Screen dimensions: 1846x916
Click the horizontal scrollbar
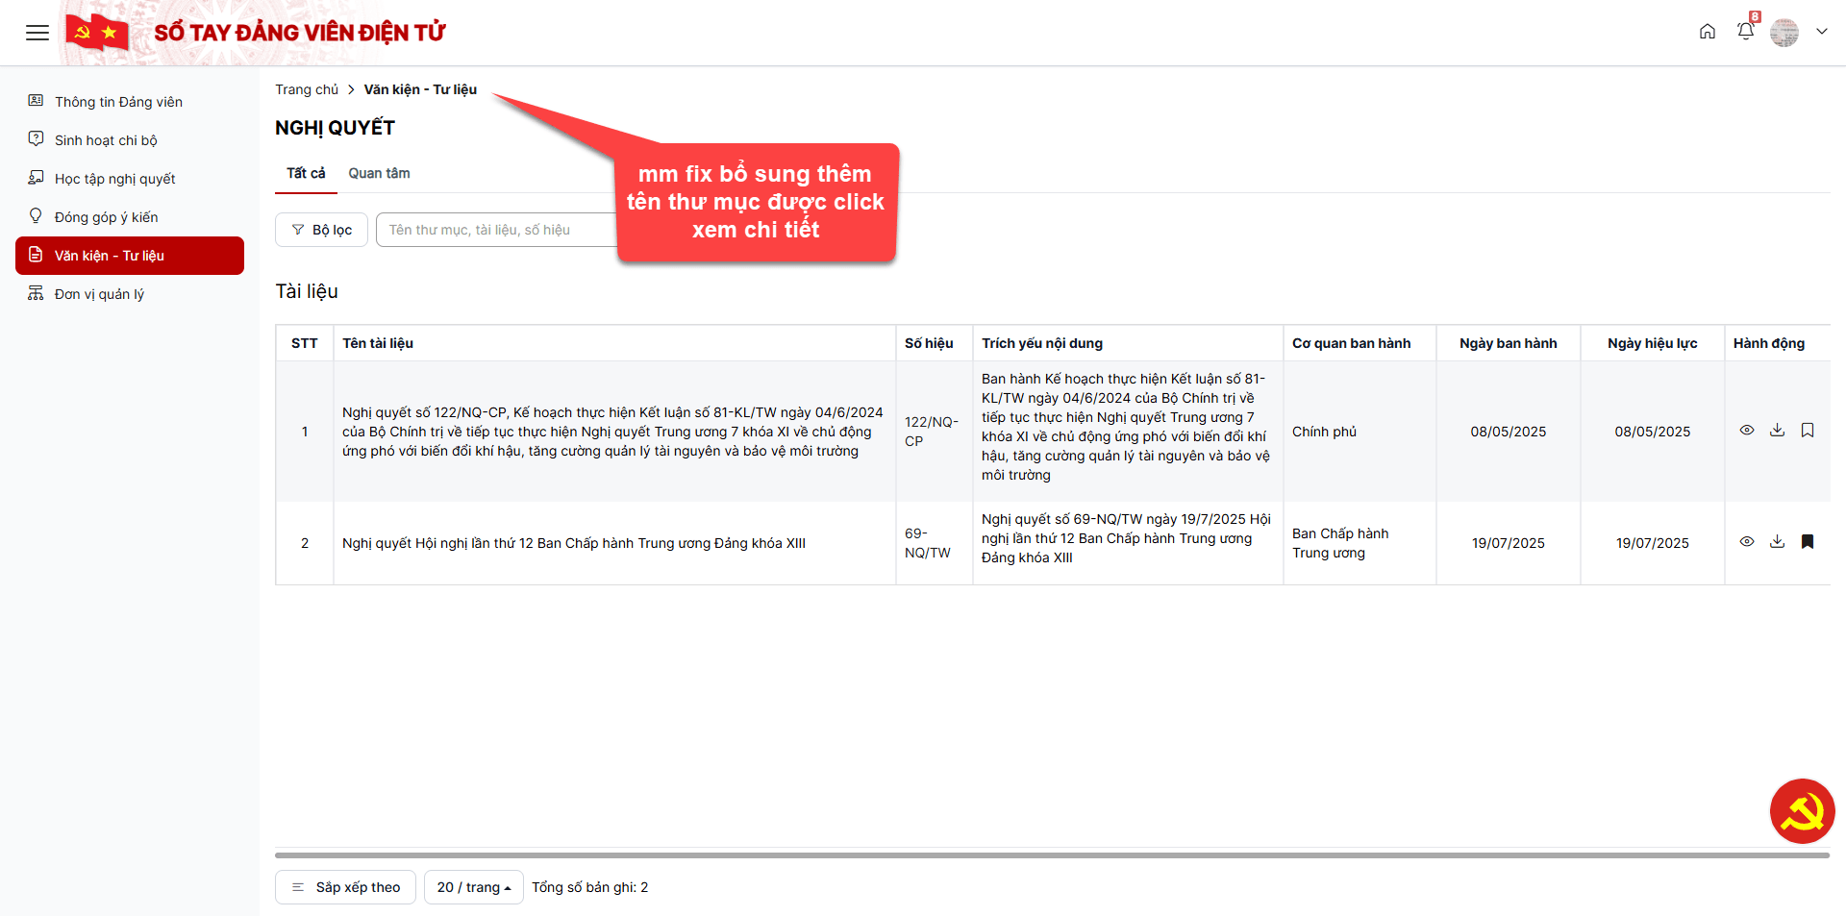1052,854
